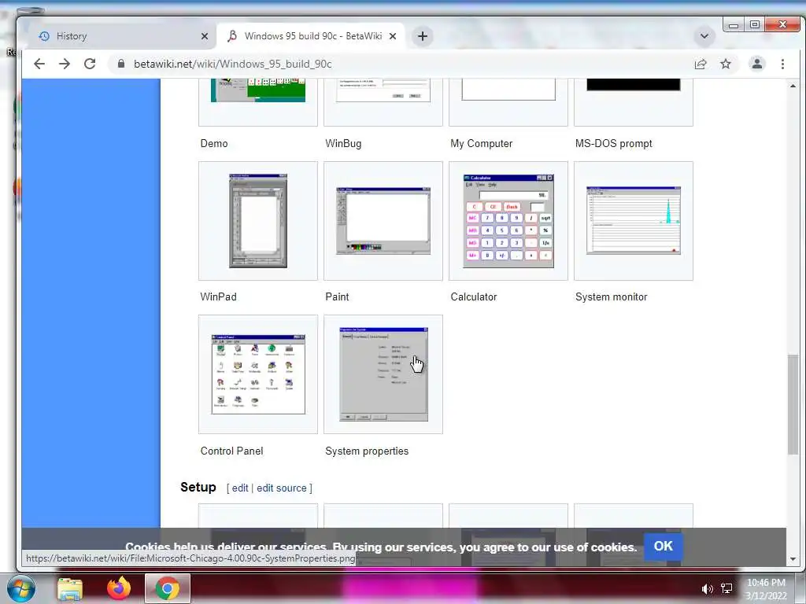Open the My Computer screenshot thumbnail
This screenshot has height=604, width=806.
click(508, 90)
